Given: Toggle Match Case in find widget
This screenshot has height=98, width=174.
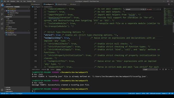Looking at the screenshot, I should (141, 10).
